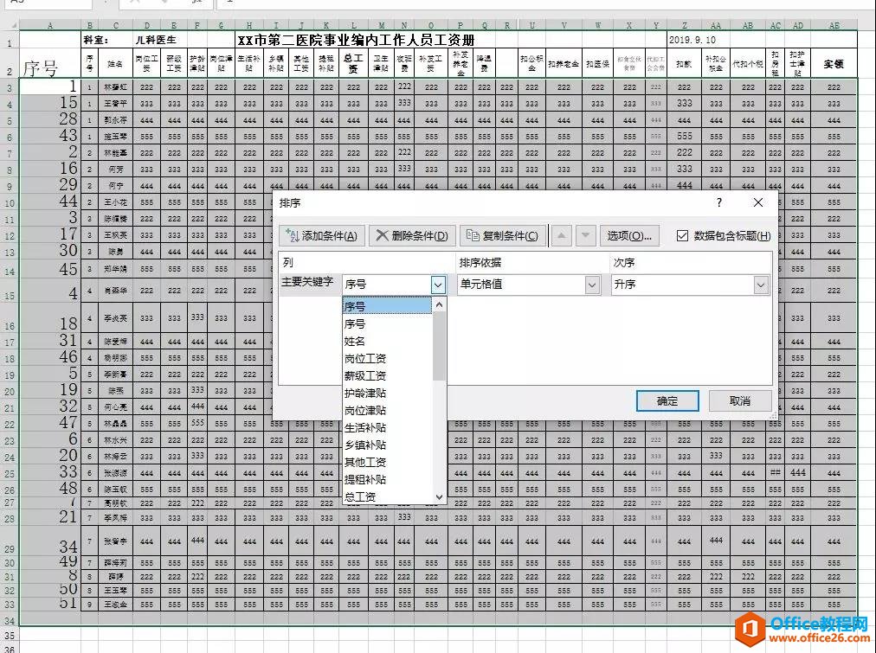Pick 总工资 from the dropdown list
Screen dimensions: 876x653
click(360, 496)
